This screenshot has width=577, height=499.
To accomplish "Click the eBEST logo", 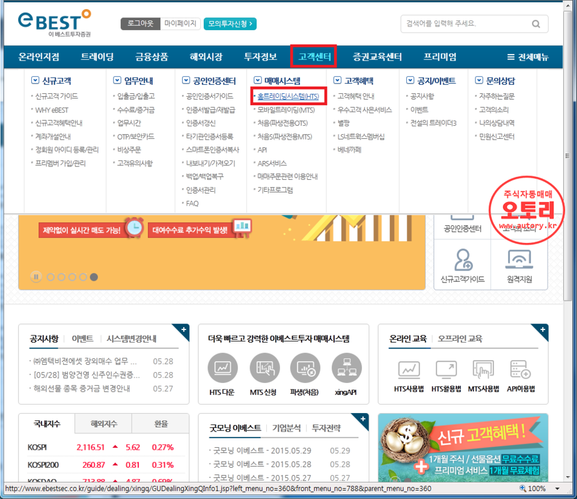I will pyautogui.click(x=54, y=23).
